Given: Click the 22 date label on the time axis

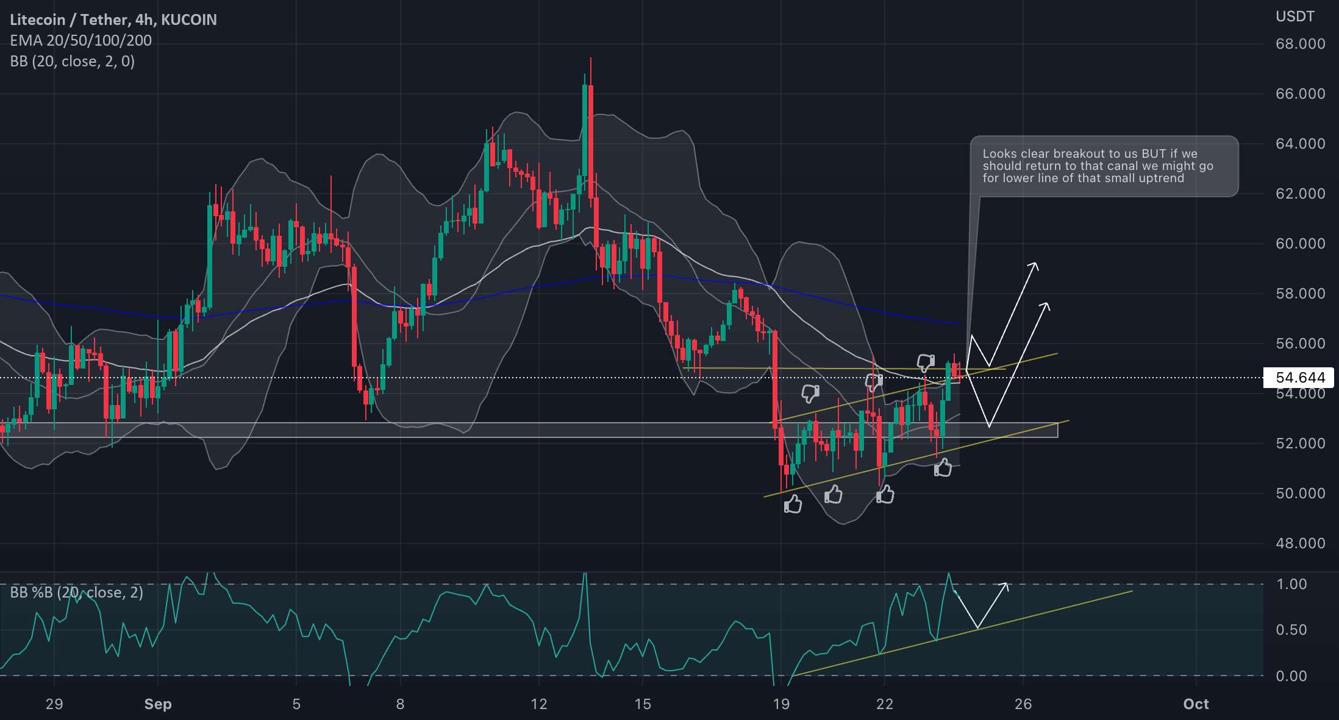Looking at the screenshot, I should tap(885, 704).
